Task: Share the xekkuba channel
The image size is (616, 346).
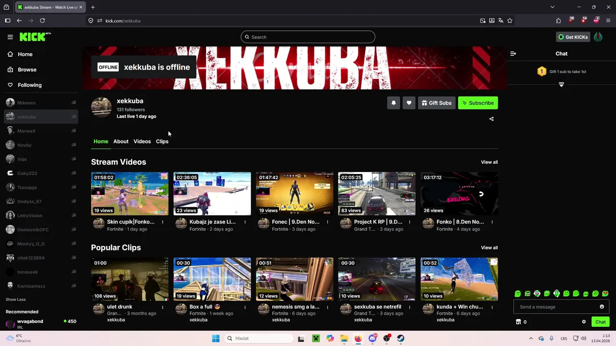Action: 491,119
